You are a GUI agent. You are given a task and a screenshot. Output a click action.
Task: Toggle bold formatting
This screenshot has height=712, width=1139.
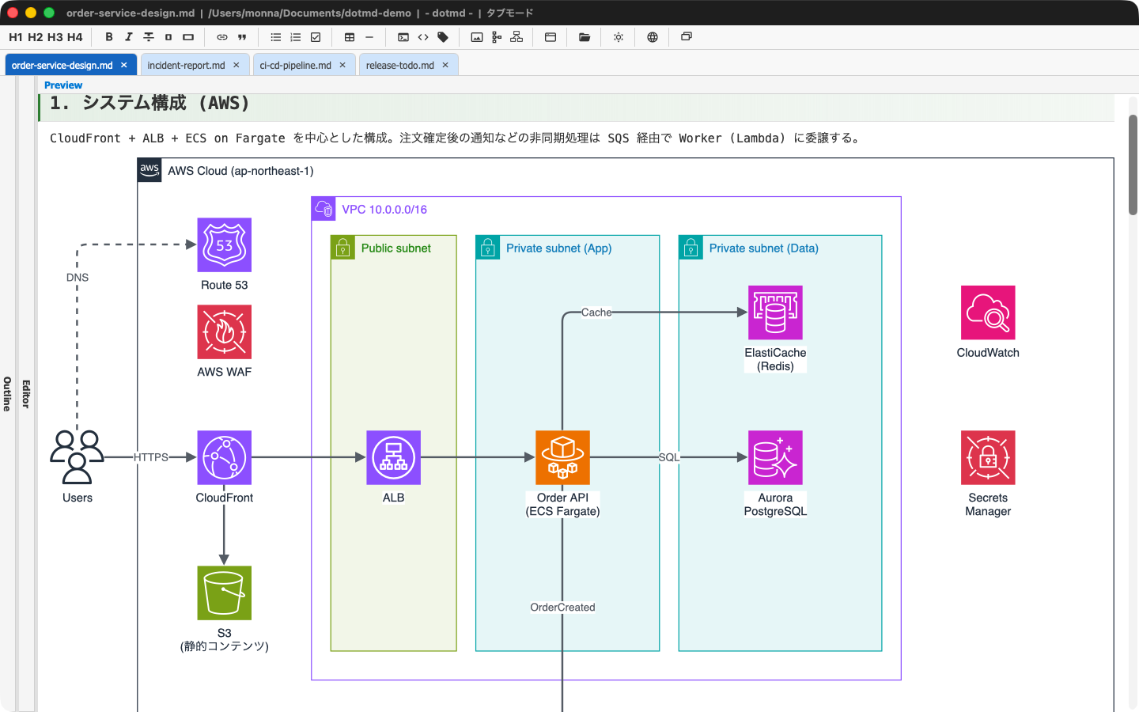pos(109,37)
